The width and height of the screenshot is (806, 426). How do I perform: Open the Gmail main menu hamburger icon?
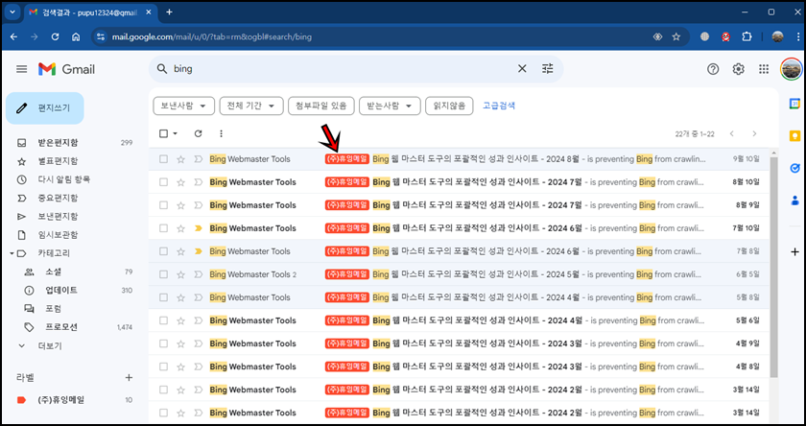point(21,69)
